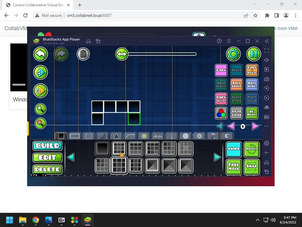Toggle the Free Move option

(234, 167)
